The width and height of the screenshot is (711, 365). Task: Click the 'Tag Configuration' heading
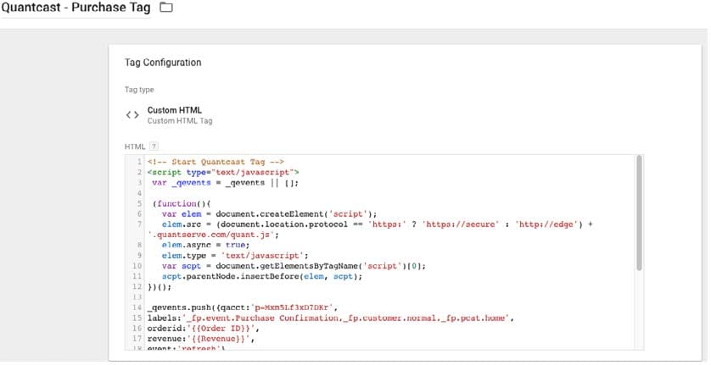tap(163, 63)
